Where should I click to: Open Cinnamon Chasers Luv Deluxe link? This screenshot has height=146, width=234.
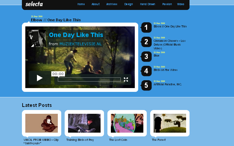pos(170,45)
